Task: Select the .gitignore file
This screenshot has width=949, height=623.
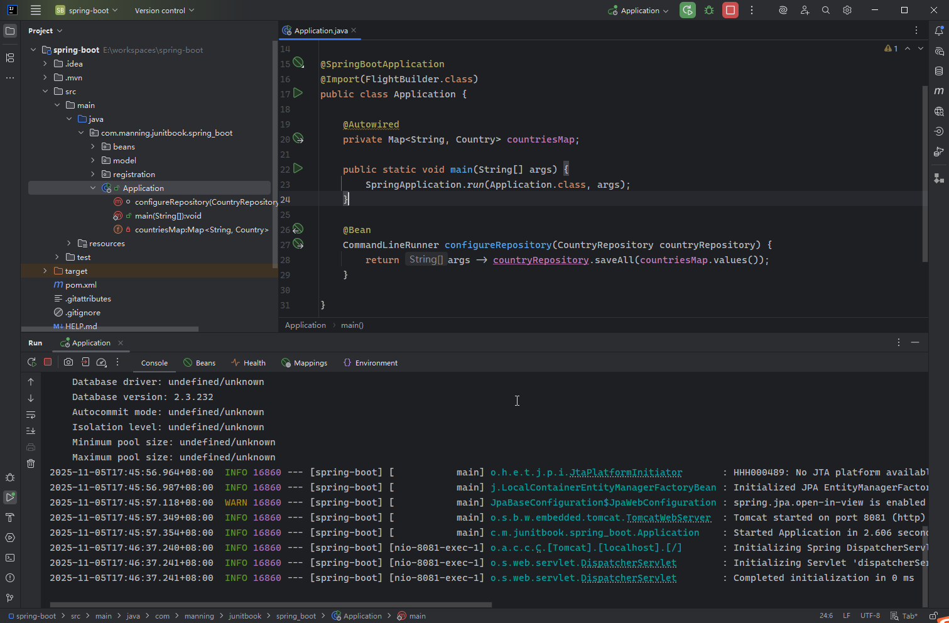Action: [82, 313]
